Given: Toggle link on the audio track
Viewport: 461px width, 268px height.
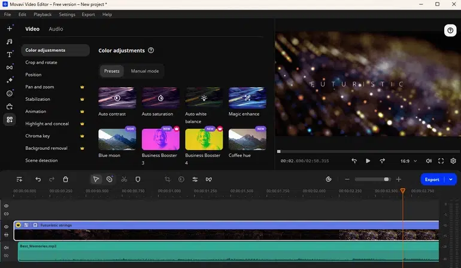Looking at the screenshot, I should (6, 255).
